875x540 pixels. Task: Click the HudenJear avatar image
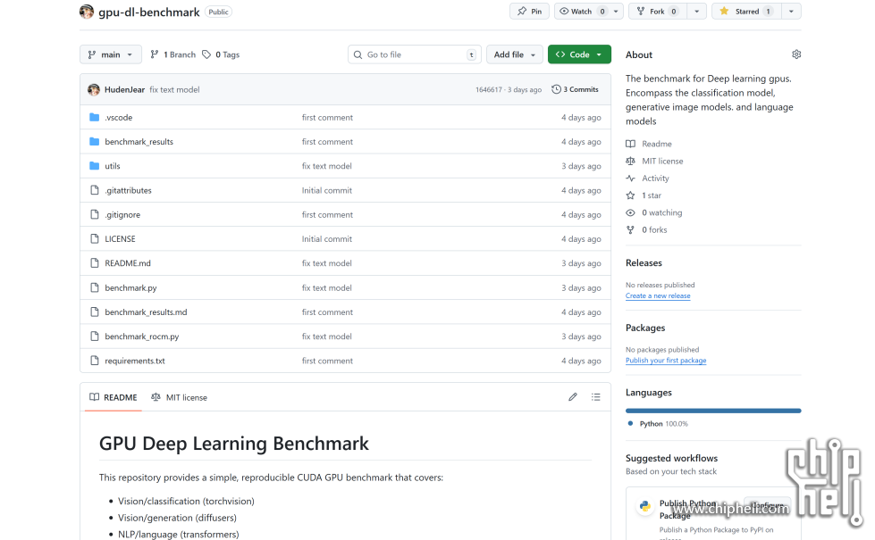click(x=94, y=89)
